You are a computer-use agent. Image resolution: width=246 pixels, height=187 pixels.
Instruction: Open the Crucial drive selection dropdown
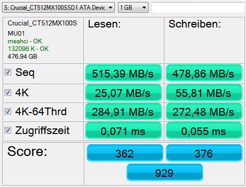[58, 8]
